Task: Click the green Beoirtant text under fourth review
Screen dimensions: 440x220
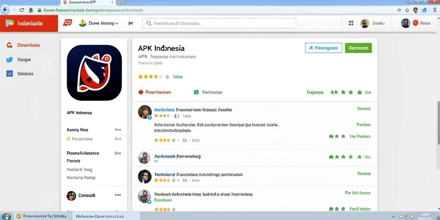Action: [x=163, y=200]
